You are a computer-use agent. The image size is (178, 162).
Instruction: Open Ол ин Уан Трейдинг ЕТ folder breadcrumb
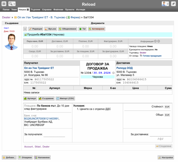(x=41, y=18)
